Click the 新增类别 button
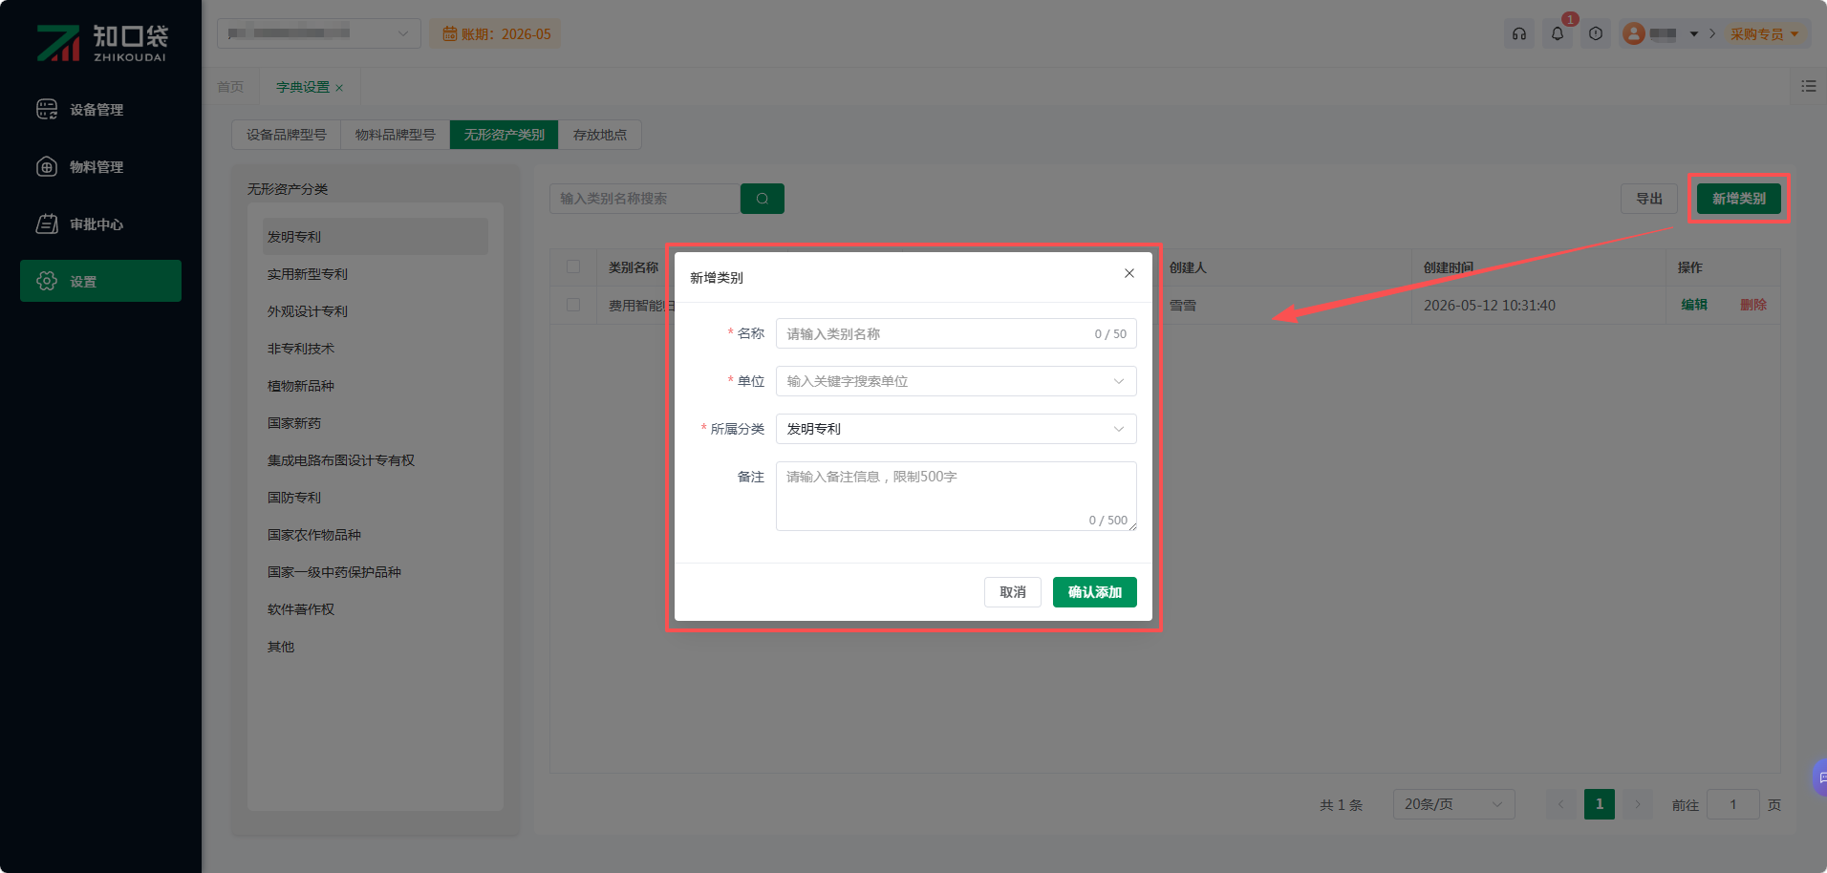 1738,199
